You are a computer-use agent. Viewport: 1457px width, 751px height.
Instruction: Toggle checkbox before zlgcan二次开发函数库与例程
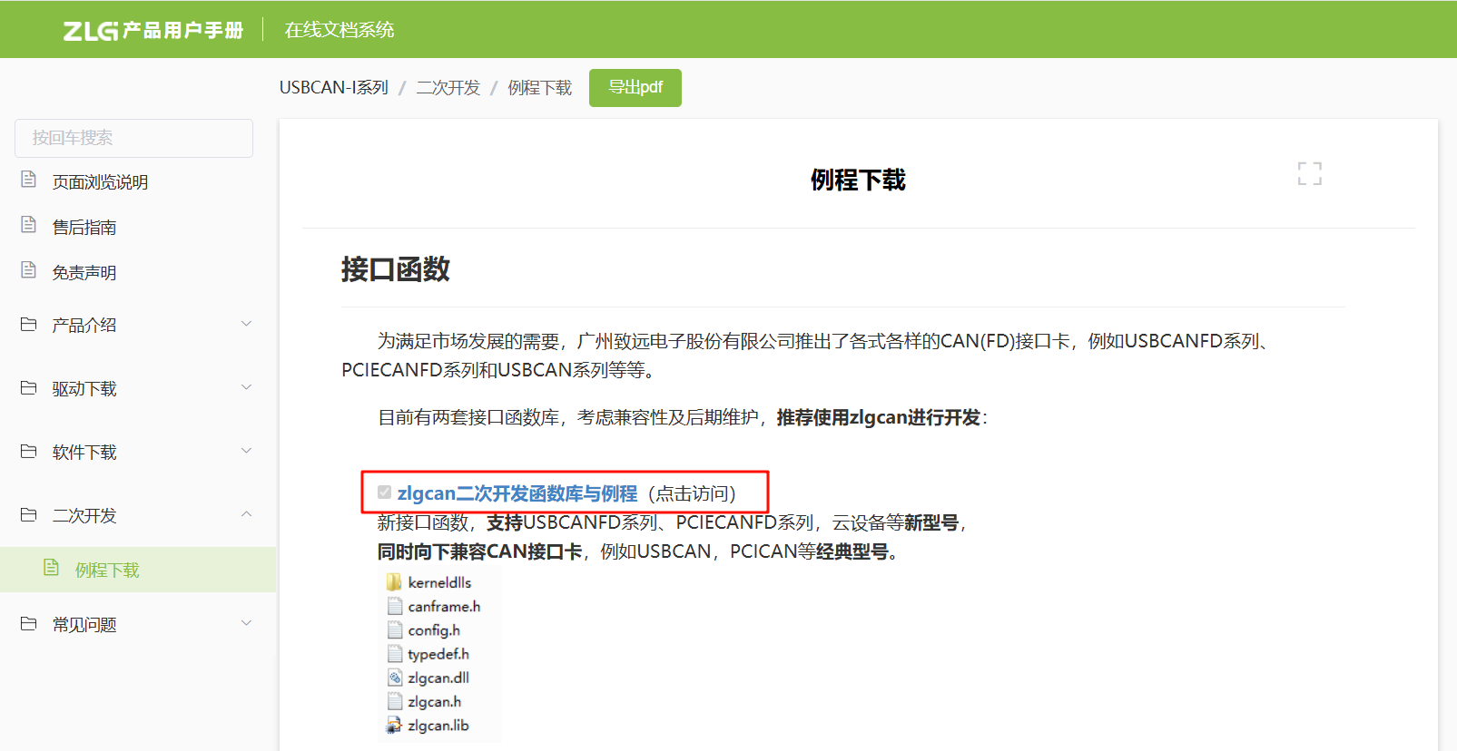click(384, 493)
